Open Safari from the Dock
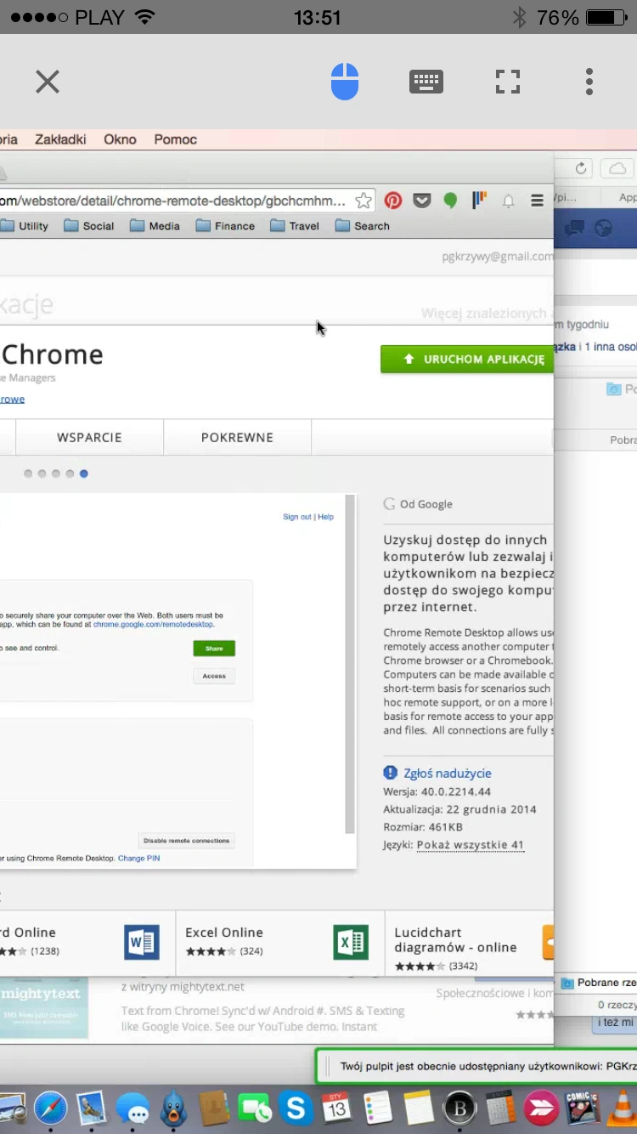The width and height of the screenshot is (637, 1134). [x=51, y=1108]
